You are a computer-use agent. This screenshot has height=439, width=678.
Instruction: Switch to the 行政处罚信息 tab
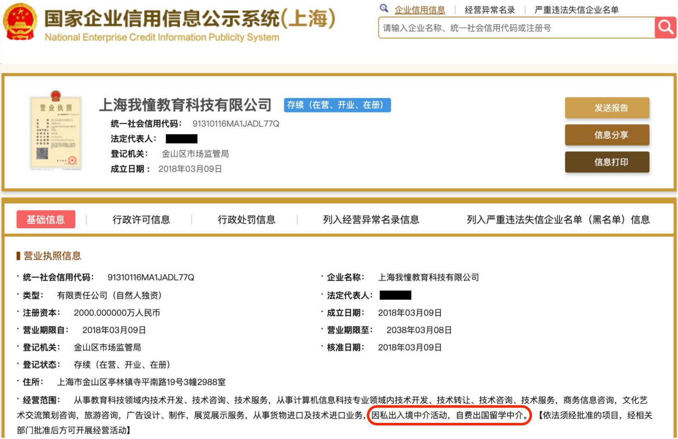[246, 219]
